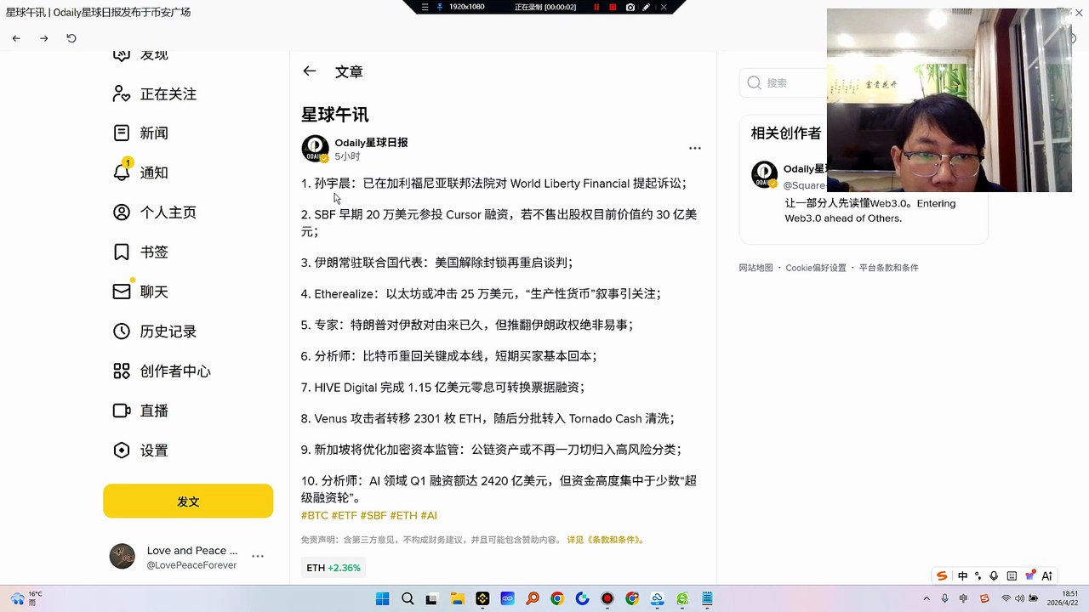
Task: Take a screenshot with the recorder camera icon
Action: [630, 7]
